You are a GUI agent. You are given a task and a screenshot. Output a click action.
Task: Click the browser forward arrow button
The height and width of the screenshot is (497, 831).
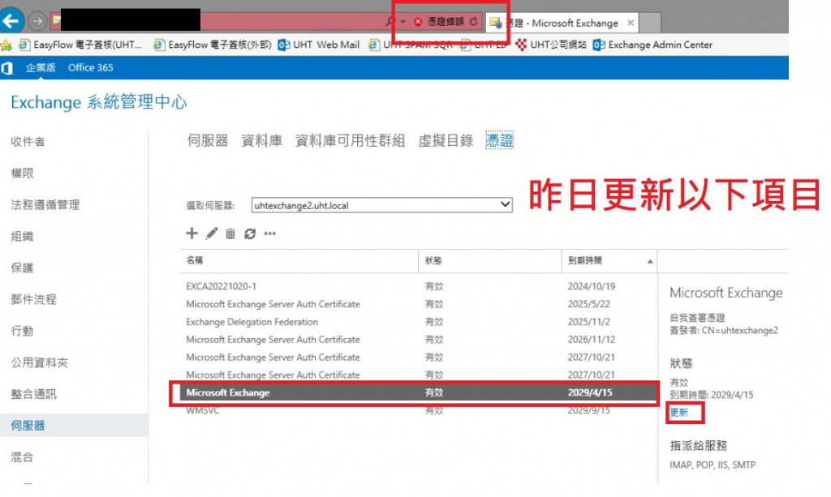37,21
